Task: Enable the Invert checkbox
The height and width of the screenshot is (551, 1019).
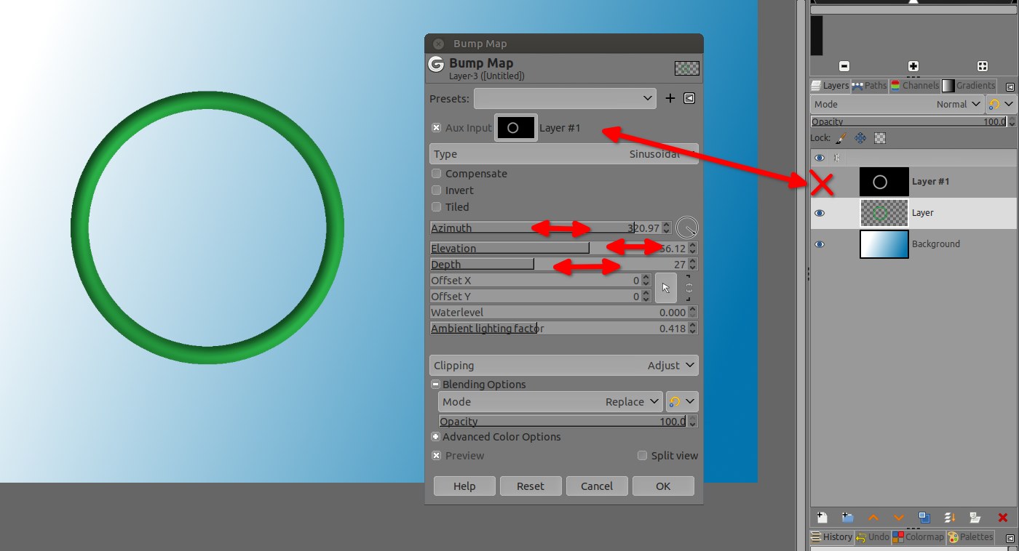Action: [x=436, y=190]
